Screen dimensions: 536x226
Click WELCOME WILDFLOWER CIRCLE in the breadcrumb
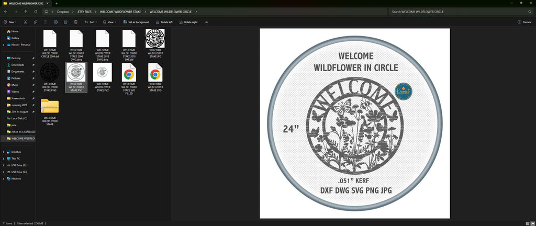pos(171,12)
